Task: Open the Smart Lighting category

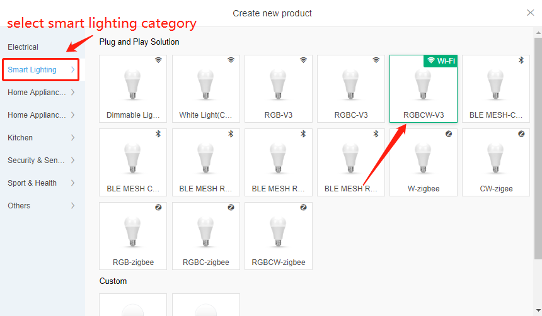Action: click(41, 70)
